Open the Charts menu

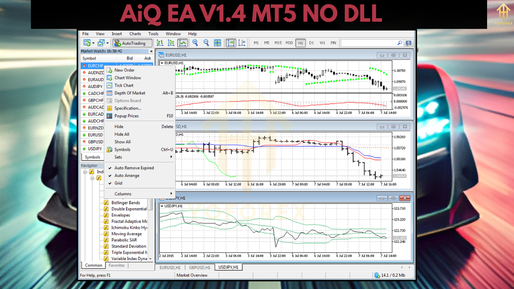(x=135, y=34)
